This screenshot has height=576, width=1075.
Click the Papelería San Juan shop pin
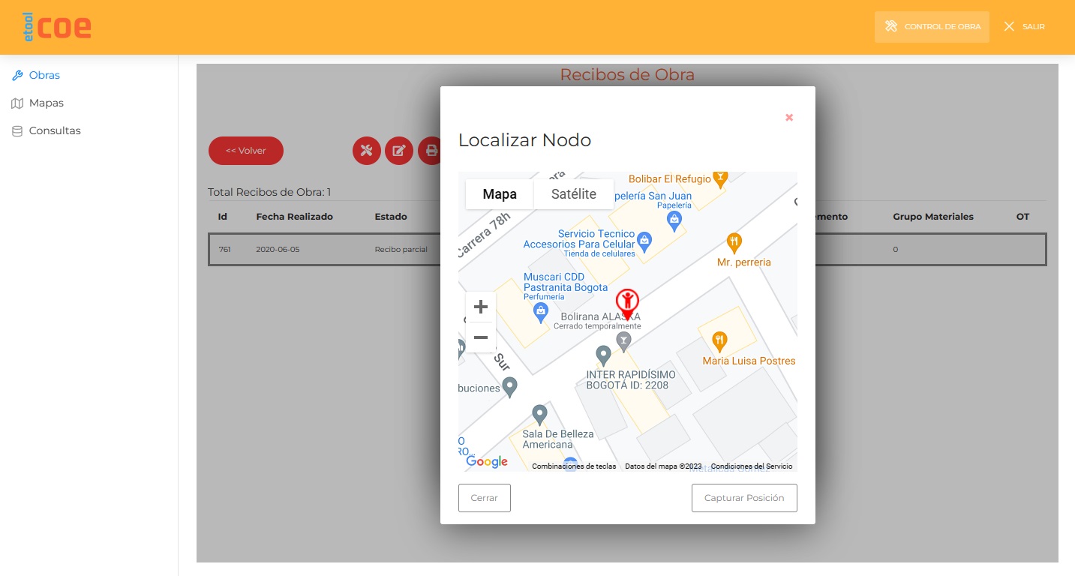pos(674,219)
